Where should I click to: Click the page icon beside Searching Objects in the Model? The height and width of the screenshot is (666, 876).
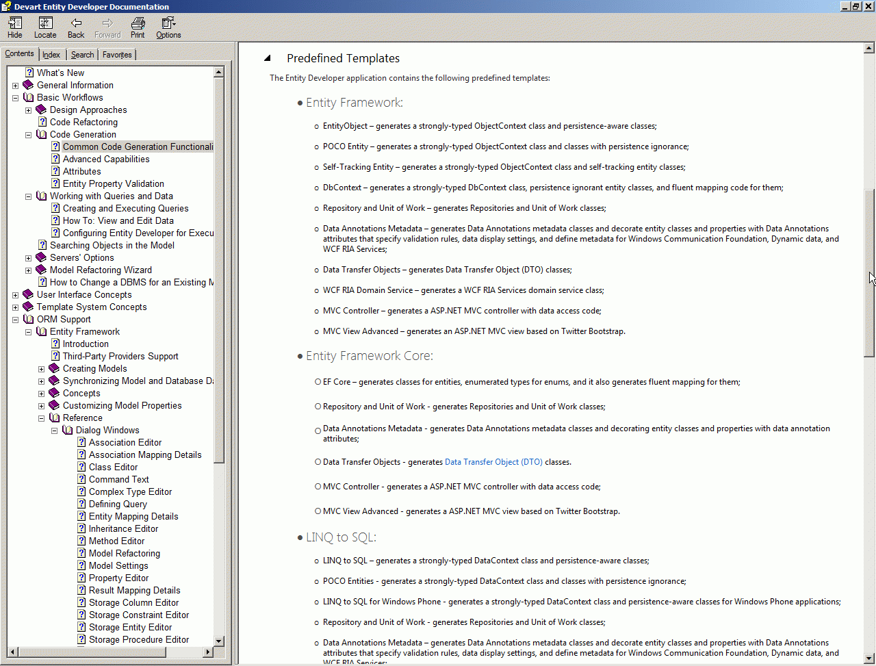(x=42, y=245)
